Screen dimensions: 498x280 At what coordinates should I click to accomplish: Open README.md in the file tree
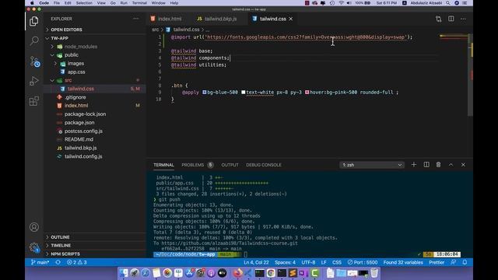click(x=79, y=139)
